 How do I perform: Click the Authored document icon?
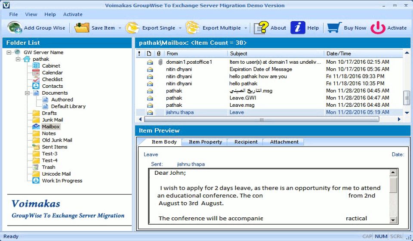point(45,99)
